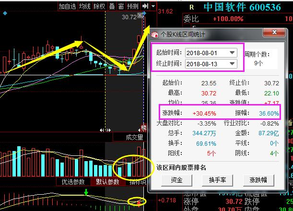This screenshot has height=211, width=293.
Task: Click the 窗 multi-window icon
Action: tap(120, 6)
